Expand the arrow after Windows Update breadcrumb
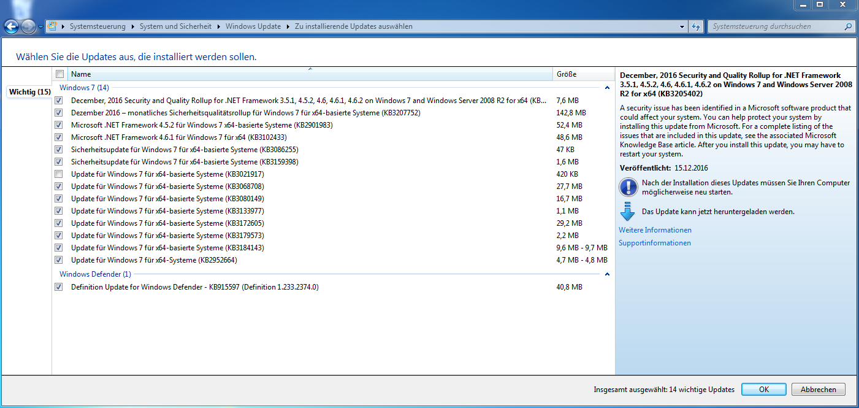 [288, 26]
